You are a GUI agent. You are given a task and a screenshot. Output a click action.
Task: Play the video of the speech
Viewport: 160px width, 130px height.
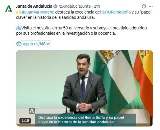[85, 88]
